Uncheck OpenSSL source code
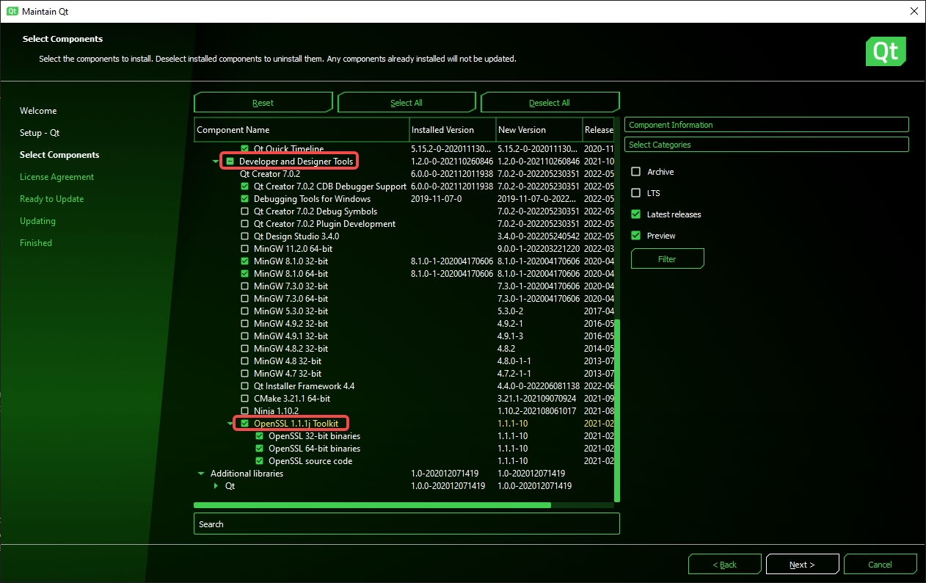Viewport: 926px width, 583px height. tap(260, 461)
